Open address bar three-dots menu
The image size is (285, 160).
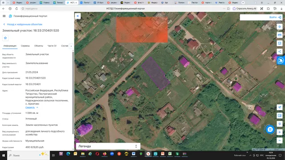click(224, 8)
